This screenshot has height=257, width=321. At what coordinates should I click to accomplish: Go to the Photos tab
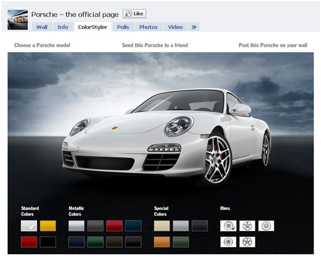click(x=148, y=27)
